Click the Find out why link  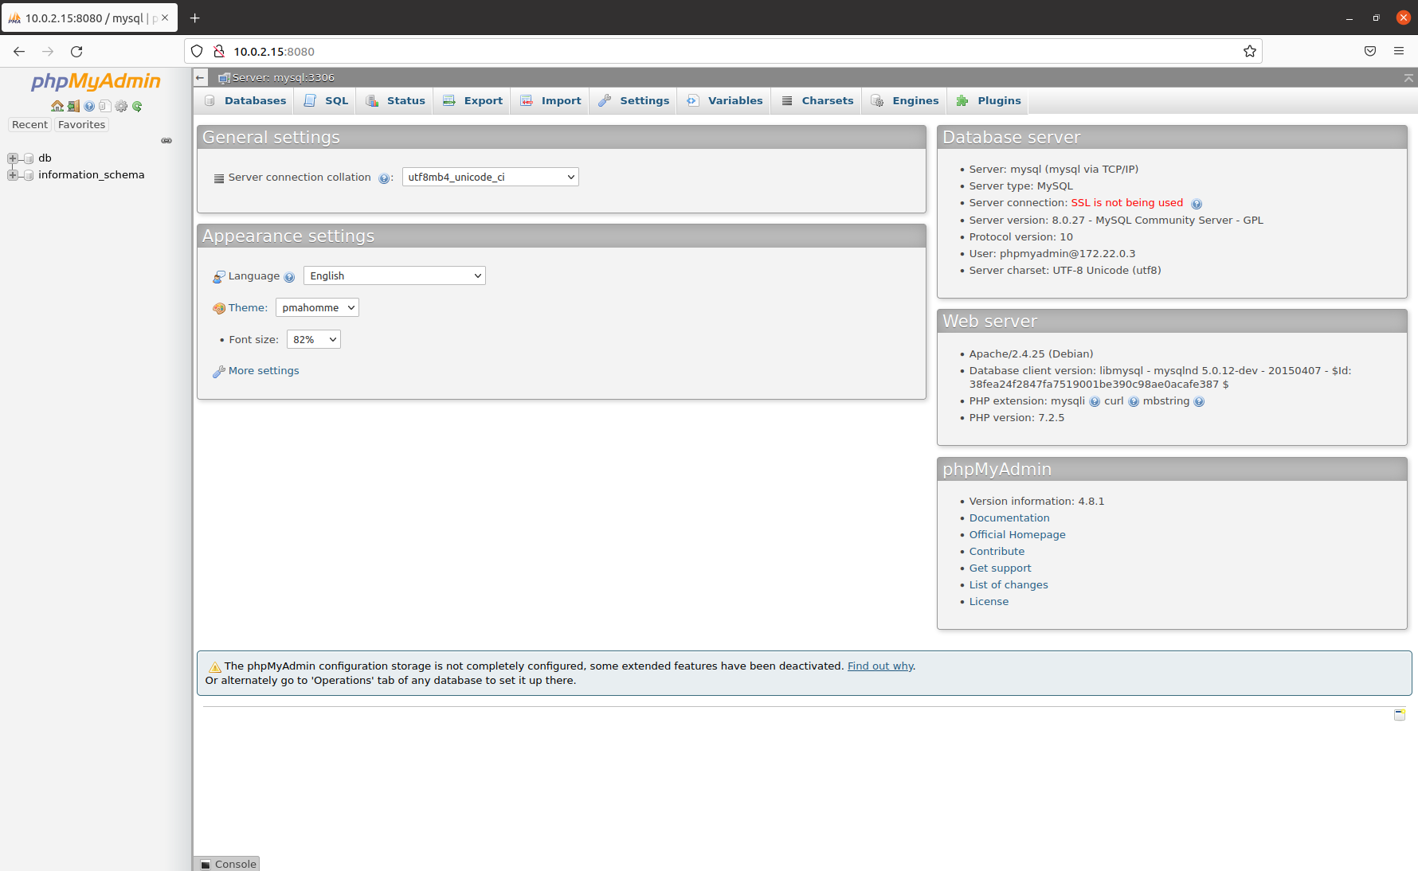pyautogui.click(x=880, y=666)
